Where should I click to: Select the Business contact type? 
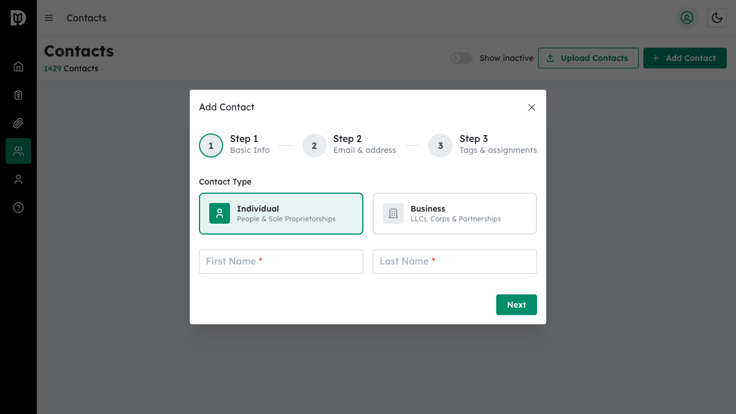tap(454, 213)
